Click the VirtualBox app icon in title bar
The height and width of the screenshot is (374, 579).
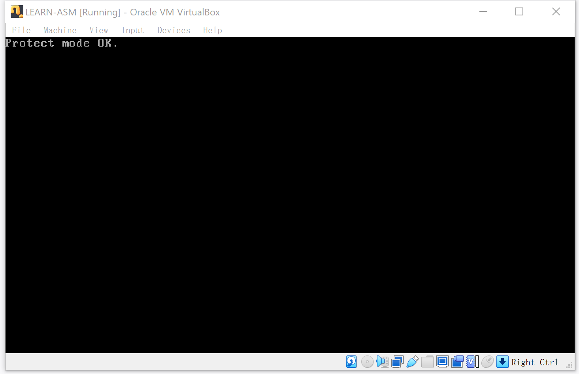[x=17, y=12]
